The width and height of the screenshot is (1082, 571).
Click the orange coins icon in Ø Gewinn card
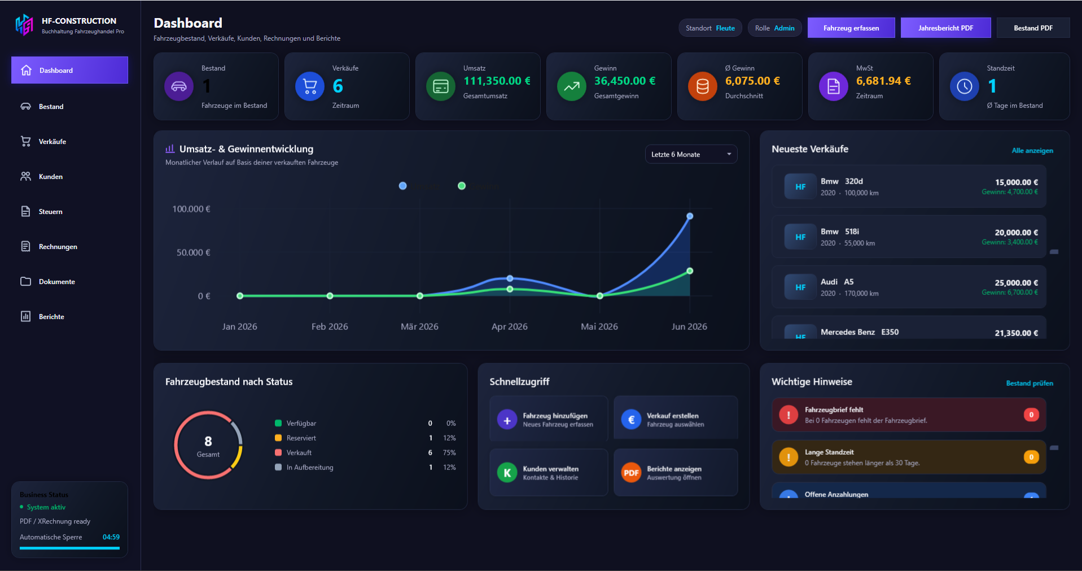click(703, 86)
